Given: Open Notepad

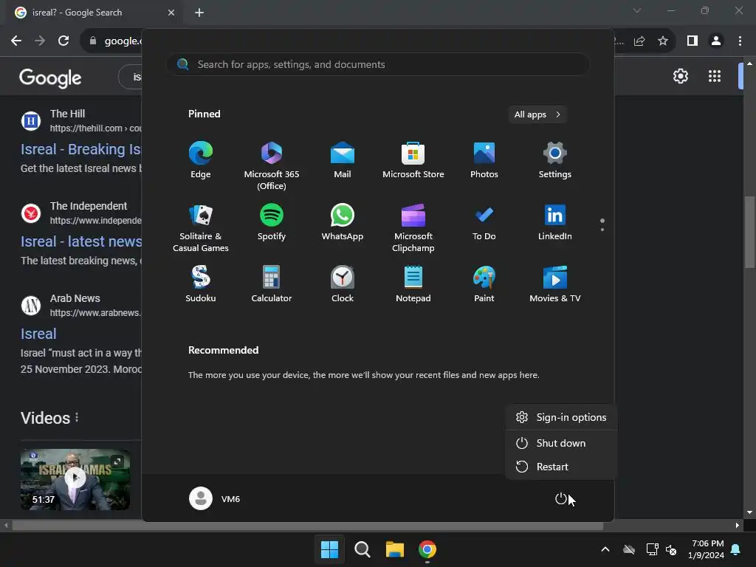Looking at the screenshot, I should (413, 284).
